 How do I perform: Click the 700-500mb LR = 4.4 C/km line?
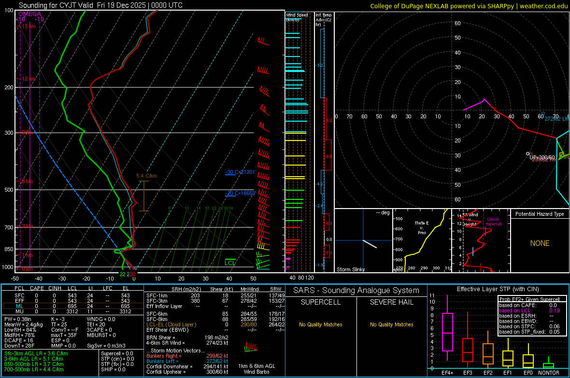click(34, 369)
